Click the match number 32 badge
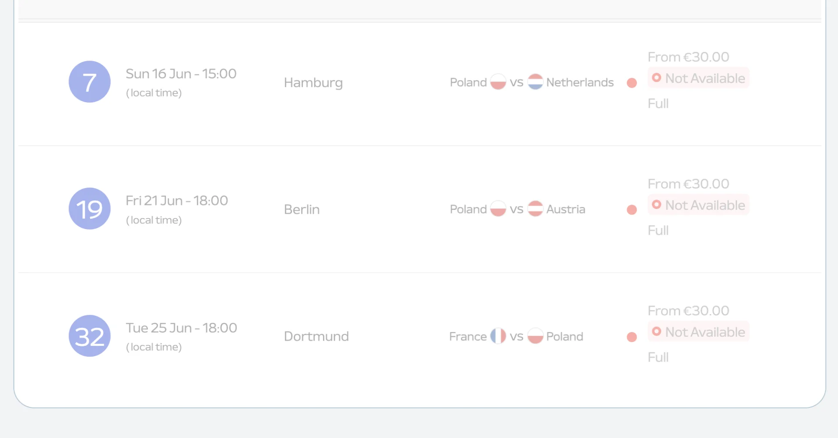The height and width of the screenshot is (438, 838). point(89,336)
